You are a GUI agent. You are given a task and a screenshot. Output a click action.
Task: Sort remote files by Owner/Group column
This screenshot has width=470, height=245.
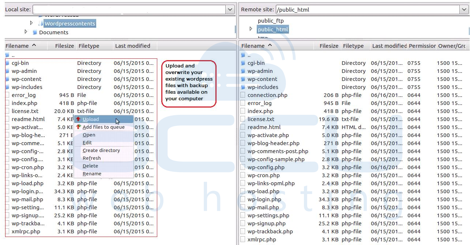(452, 46)
